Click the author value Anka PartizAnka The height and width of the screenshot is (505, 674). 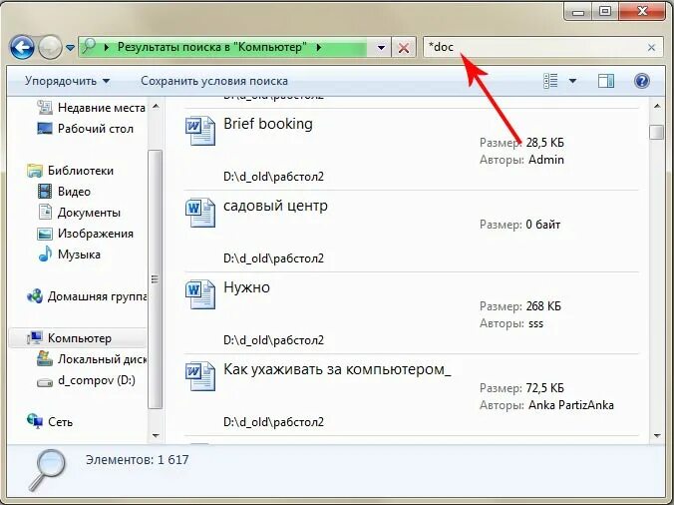point(571,405)
